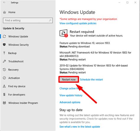Click the Find my device person icon
Viewport: 140px width, 131px height.
pyautogui.click(x=4, y=86)
